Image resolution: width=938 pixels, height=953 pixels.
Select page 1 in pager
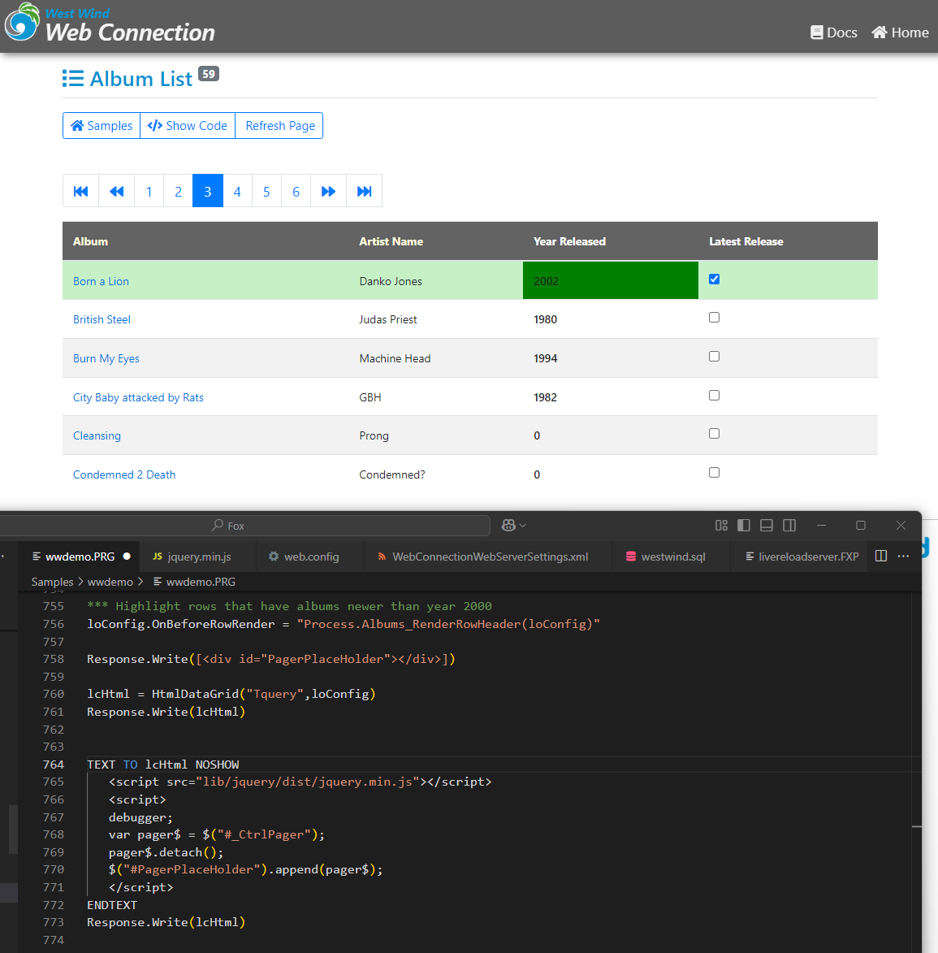click(149, 192)
